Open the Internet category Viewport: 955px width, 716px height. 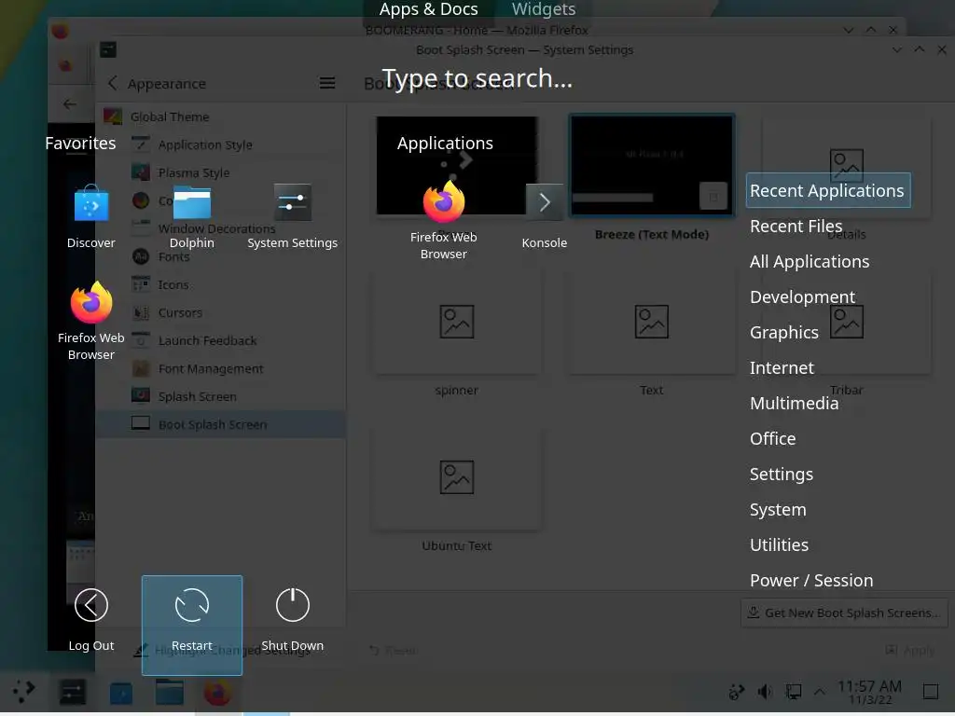click(x=782, y=367)
